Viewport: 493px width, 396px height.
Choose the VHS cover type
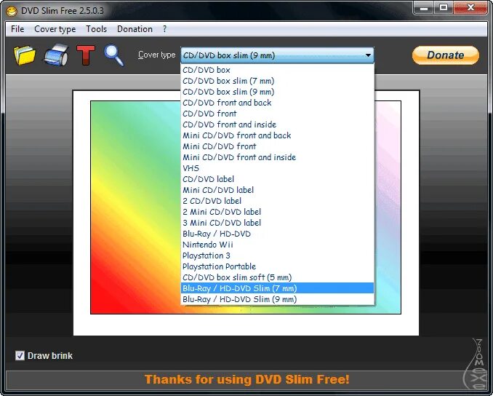(x=277, y=168)
